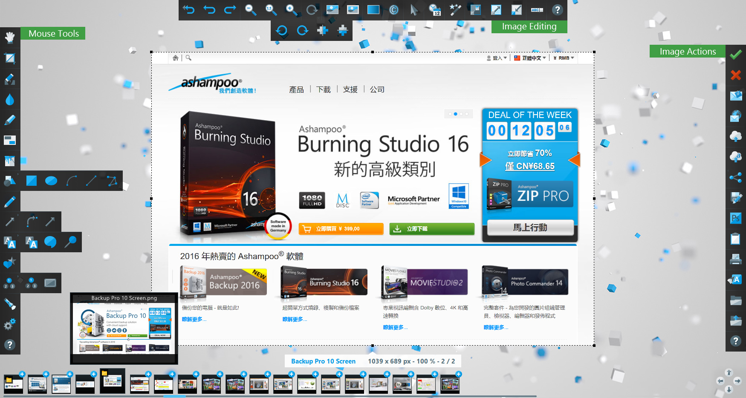
Task: Select the spotlight flashlight tool
Action: click(x=10, y=303)
